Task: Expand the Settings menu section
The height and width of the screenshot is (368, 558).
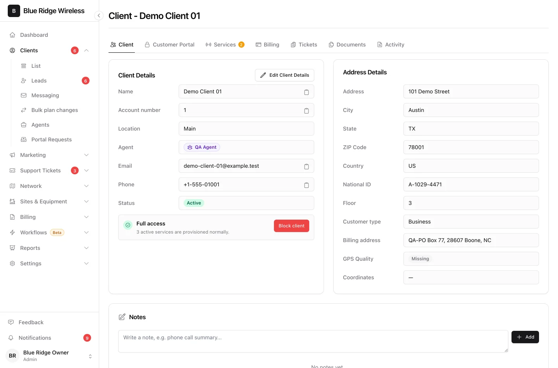Action: tap(86, 263)
